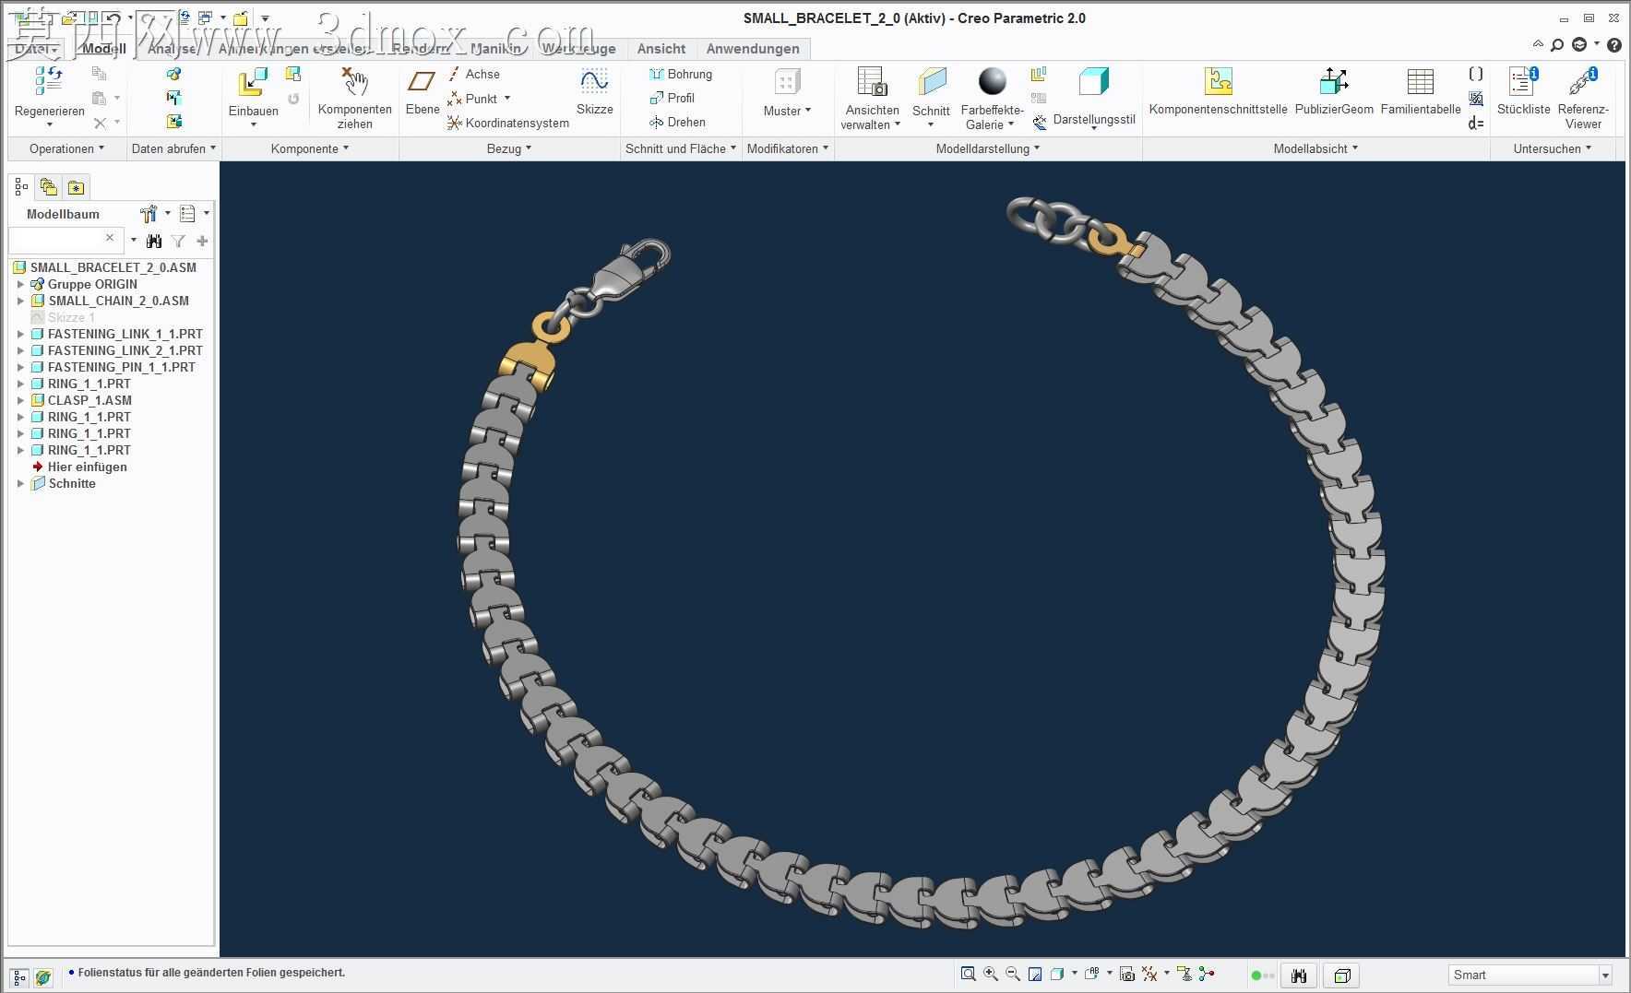Click the Profil extrude tool
Viewport: 1631px width, 993px height.
coord(672,98)
